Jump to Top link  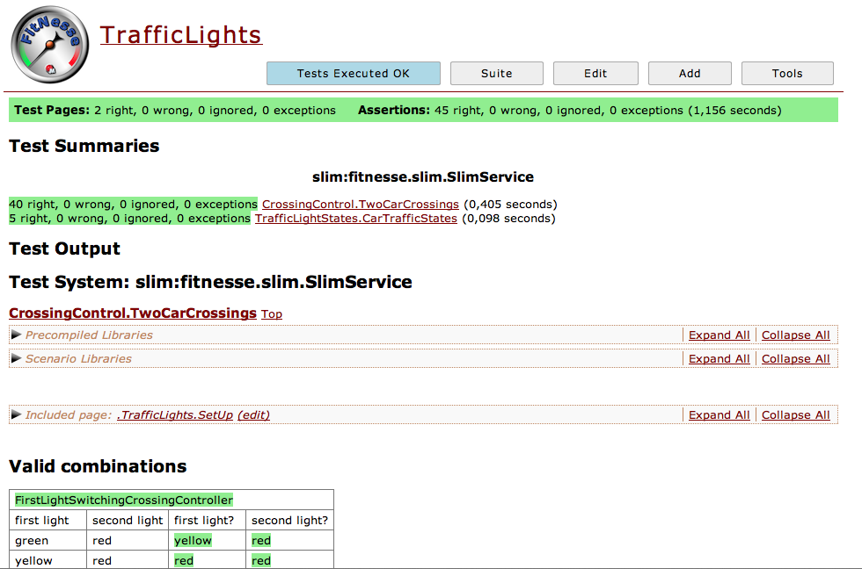pyautogui.click(x=272, y=313)
